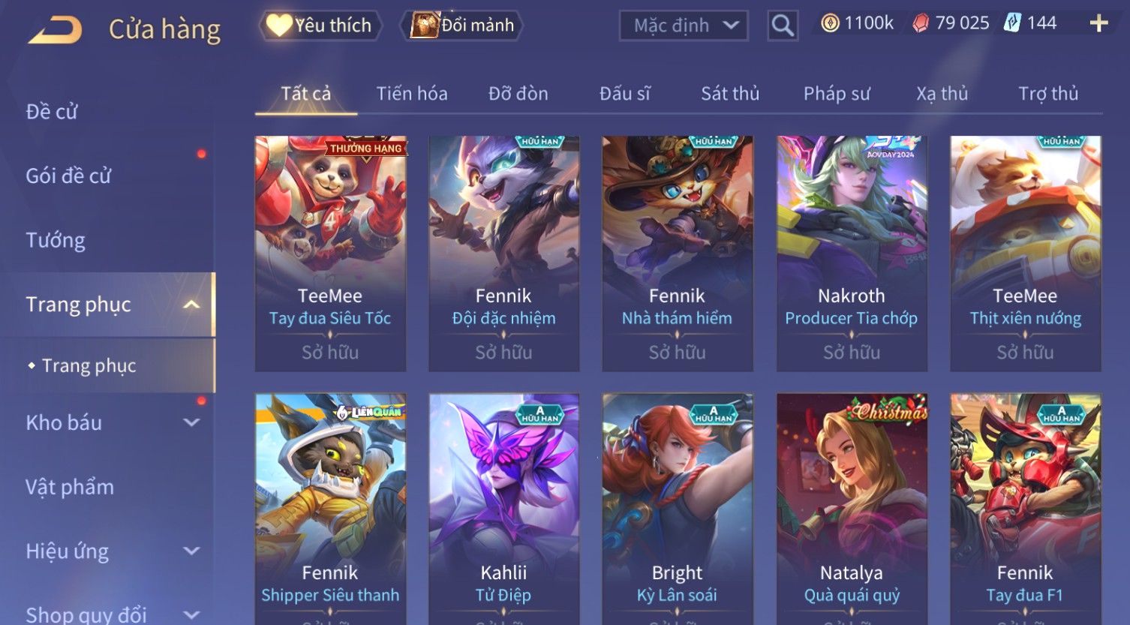Open Nakroth Producer Tia chớp skin card
1130x625 pixels.
tap(852, 254)
